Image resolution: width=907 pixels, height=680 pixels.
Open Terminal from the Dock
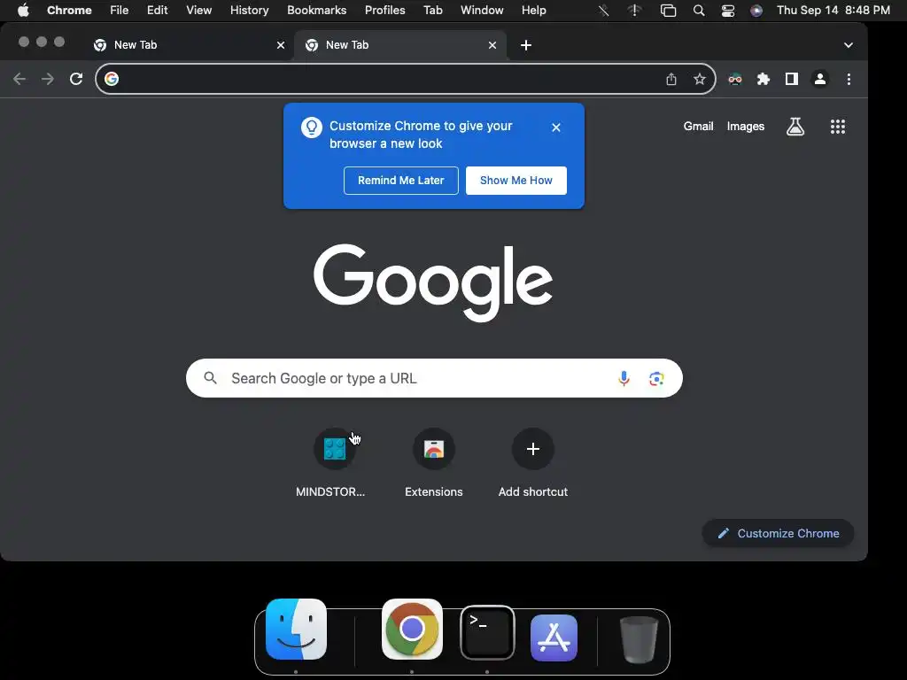(x=487, y=632)
